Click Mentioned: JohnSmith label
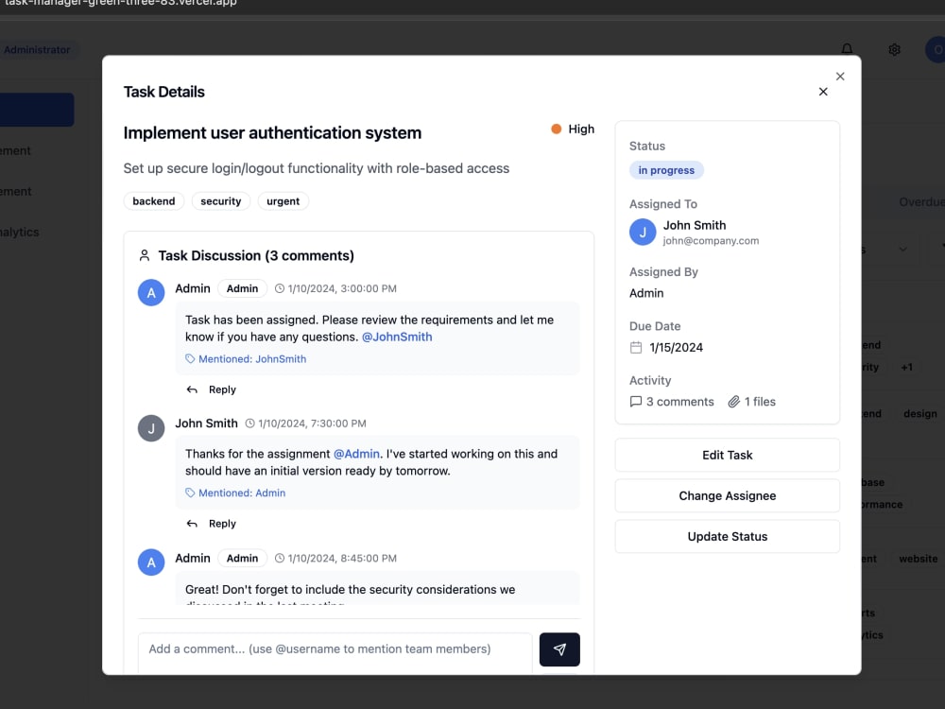The height and width of the screenshot is (709, 945). (252, 358)
